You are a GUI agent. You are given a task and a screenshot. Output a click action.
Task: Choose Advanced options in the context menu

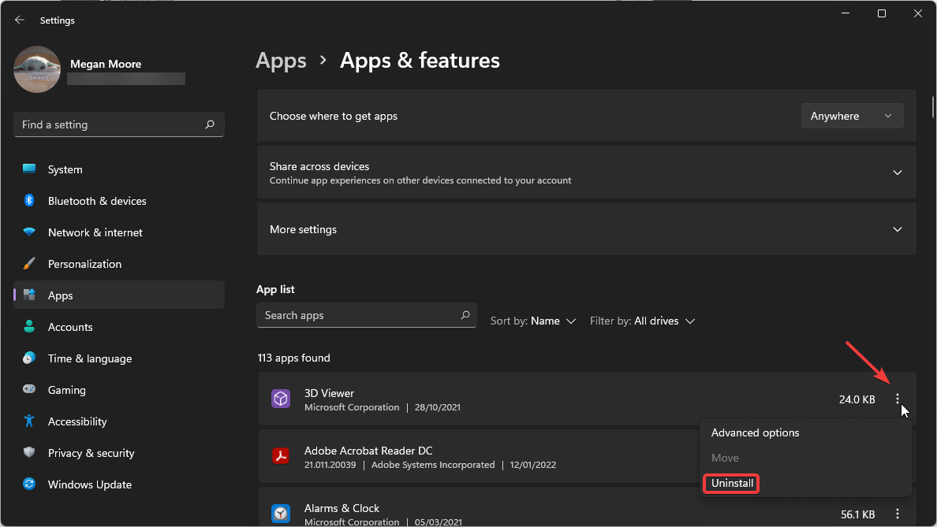pos(755,432)
